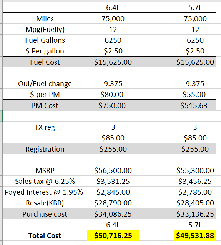221x245 pixels.
Task: Select the 5.7L Total Cost cell
Action: (195, 235)
